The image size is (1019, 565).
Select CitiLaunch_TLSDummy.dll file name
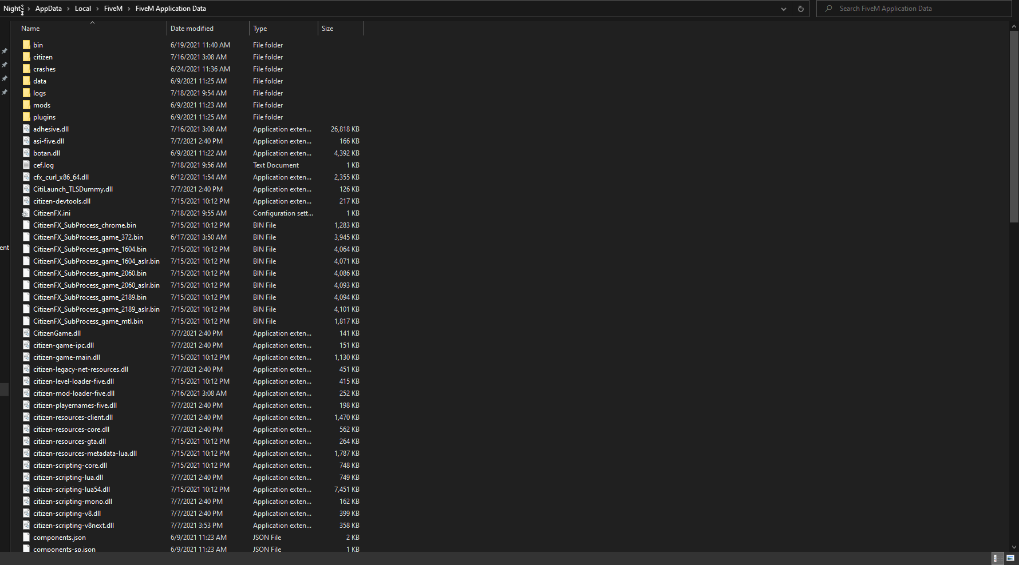coord(73,189)
